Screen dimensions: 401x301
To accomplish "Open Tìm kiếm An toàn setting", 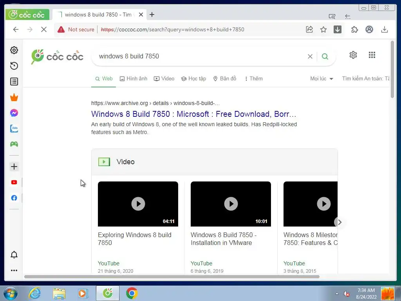I will pyautogui.click(x=366, y=78).
